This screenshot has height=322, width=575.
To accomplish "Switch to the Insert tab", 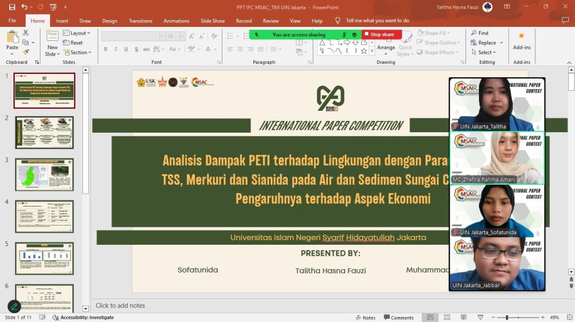I will coord(62,21).
